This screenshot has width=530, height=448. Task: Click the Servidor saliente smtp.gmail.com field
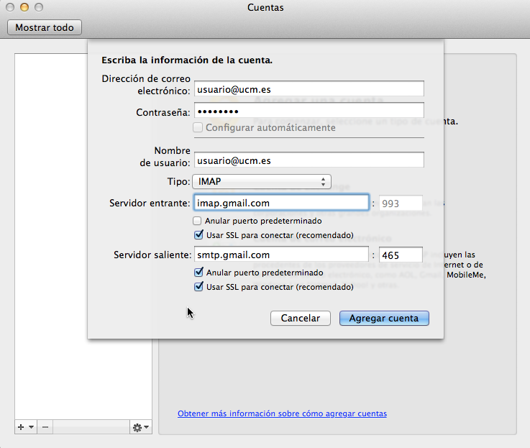(280, 255)
